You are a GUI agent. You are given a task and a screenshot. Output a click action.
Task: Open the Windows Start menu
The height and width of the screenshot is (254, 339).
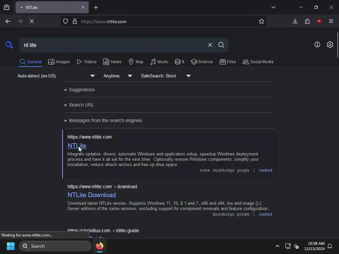coord(11,246)
